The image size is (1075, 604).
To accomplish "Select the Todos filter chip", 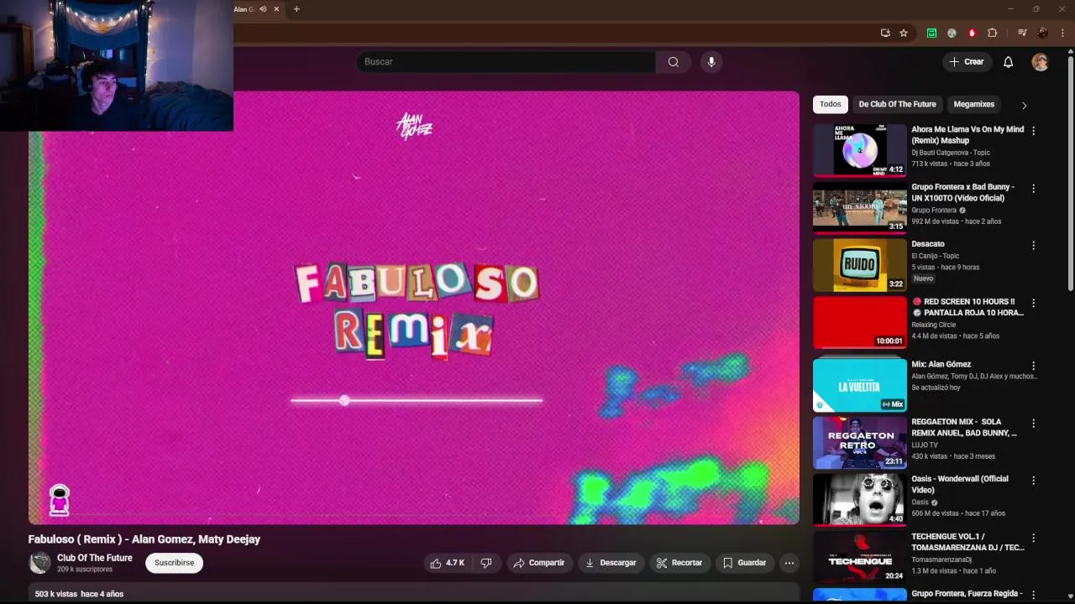I will point(830,104).
